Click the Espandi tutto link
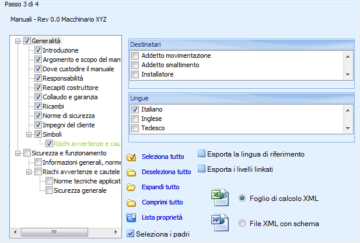The width and height of the screenshot is (360, 243). (x=160, y=187)
